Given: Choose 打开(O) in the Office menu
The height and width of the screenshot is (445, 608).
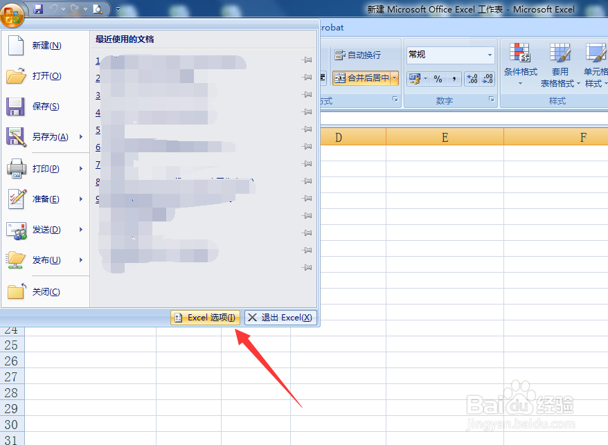Looking at the screenshot, I should [x=46, y=76].
